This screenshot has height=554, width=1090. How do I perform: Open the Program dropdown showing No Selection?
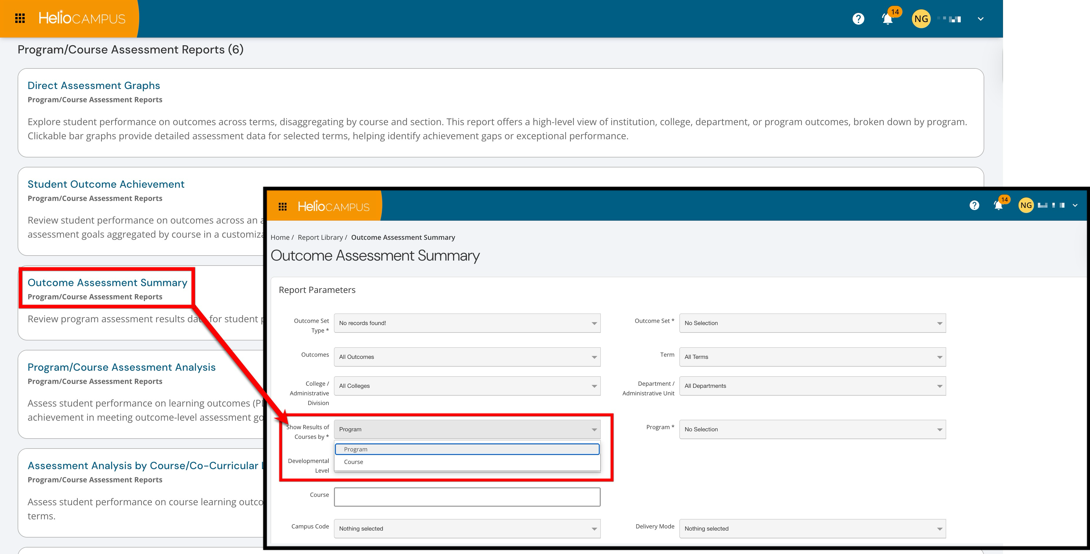pos(812,429)
